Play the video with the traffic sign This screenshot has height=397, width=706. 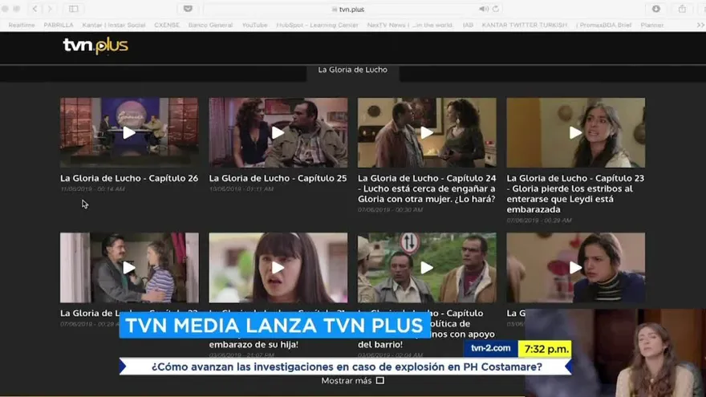pyautogui.click(x=427, y=268)
